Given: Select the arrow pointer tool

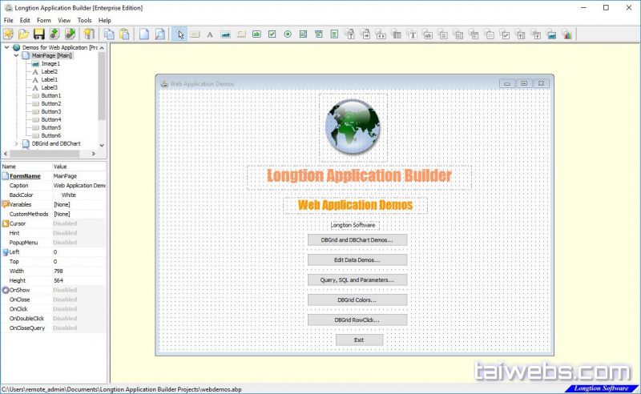Looking at the screenshot, I should click(x=180, y=34).
